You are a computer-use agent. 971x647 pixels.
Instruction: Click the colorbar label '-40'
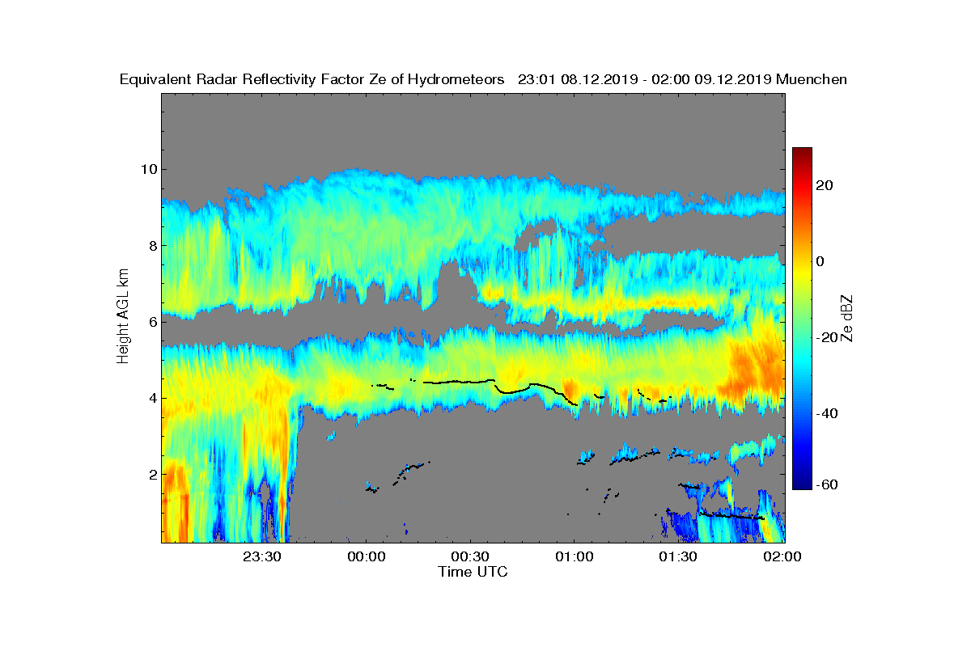click(828, 413)
